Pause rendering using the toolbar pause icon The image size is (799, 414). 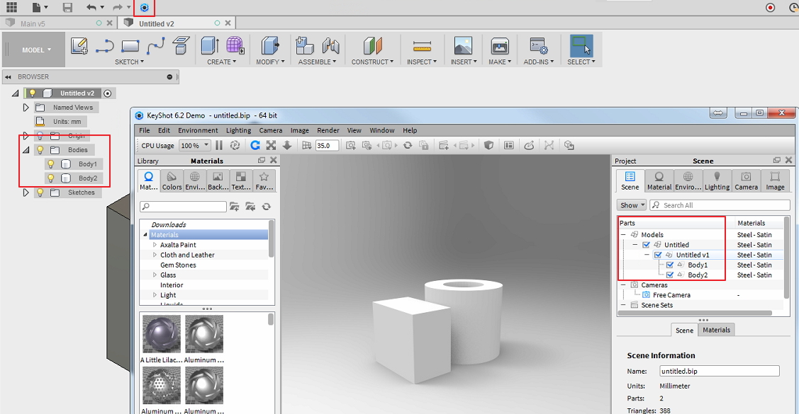[x=220, y=145]
